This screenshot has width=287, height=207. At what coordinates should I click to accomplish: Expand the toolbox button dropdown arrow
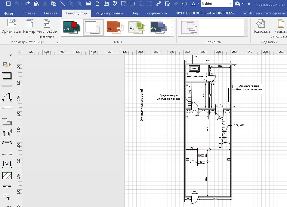243,4
